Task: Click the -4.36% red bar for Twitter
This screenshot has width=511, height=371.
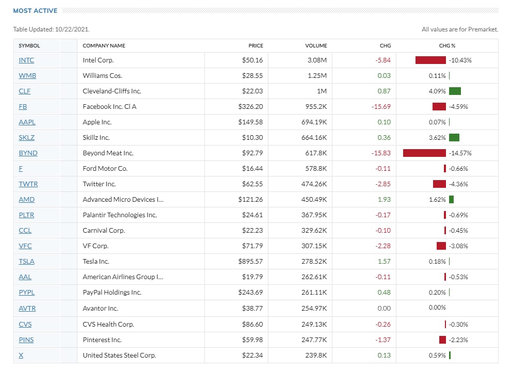Action: (439, 184)
